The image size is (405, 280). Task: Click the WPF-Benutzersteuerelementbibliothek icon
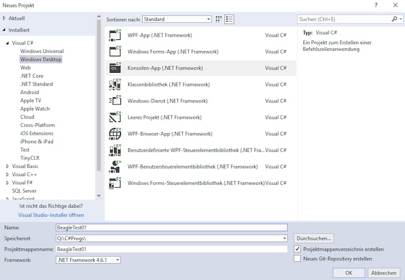[x=115, y=167]
